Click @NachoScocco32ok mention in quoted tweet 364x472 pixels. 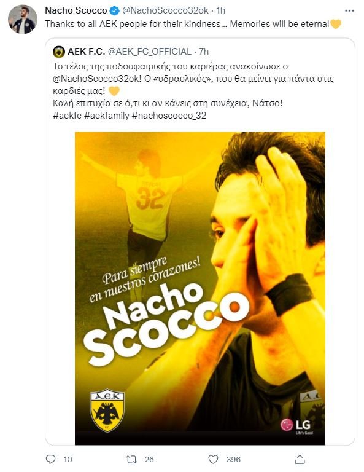coord(96,79)
